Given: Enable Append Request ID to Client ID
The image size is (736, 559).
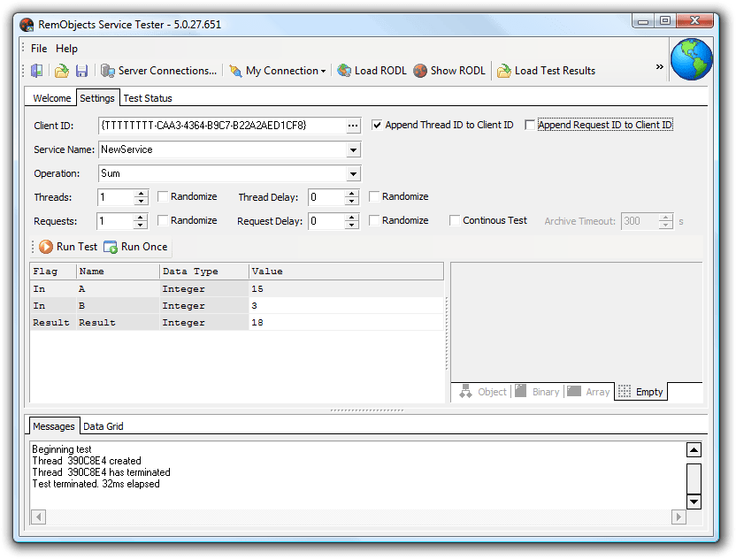Looking at the screenshot, I should (530, 125).
